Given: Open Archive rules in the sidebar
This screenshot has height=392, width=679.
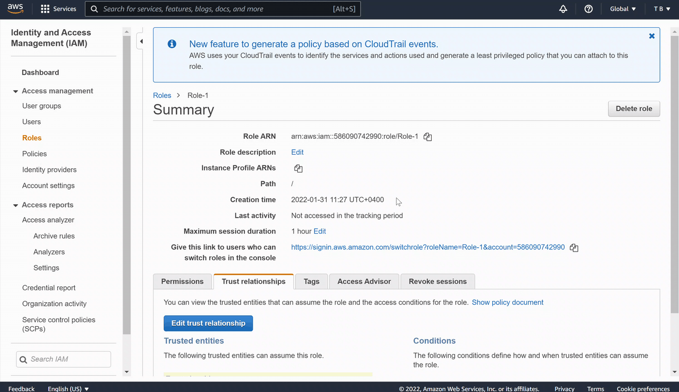Looking at the screenshot, I should point(54,236).
